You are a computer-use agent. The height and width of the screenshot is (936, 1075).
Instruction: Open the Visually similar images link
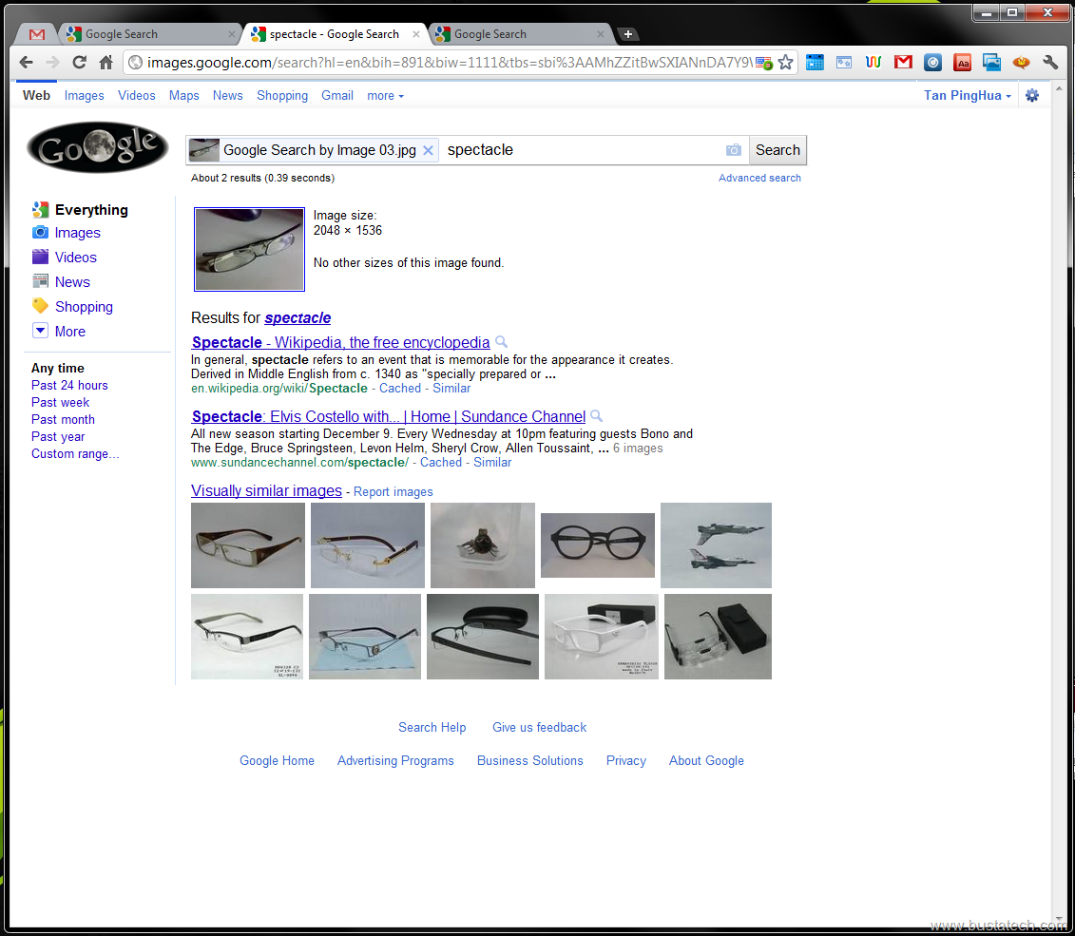(267, 490)
